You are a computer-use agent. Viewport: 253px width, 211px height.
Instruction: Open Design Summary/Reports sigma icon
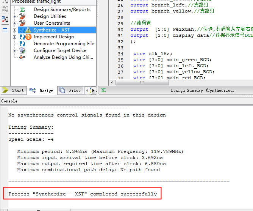tap(22, 9)
